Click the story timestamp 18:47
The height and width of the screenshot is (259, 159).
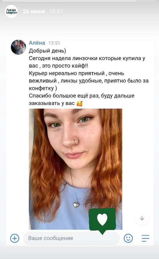coord(56,11)
